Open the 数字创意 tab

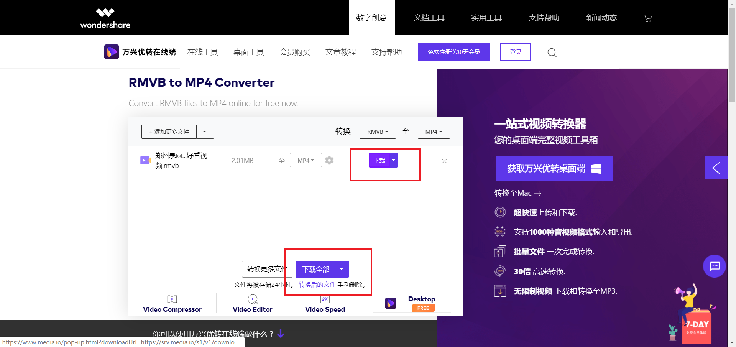371,18
